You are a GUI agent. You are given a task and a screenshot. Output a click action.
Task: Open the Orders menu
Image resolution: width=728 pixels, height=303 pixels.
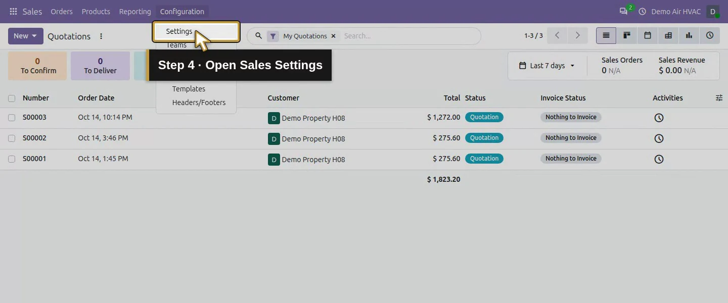click(x=62, y=12)
